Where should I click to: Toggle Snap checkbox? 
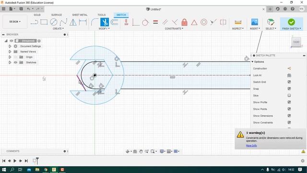tap(289, 88)
